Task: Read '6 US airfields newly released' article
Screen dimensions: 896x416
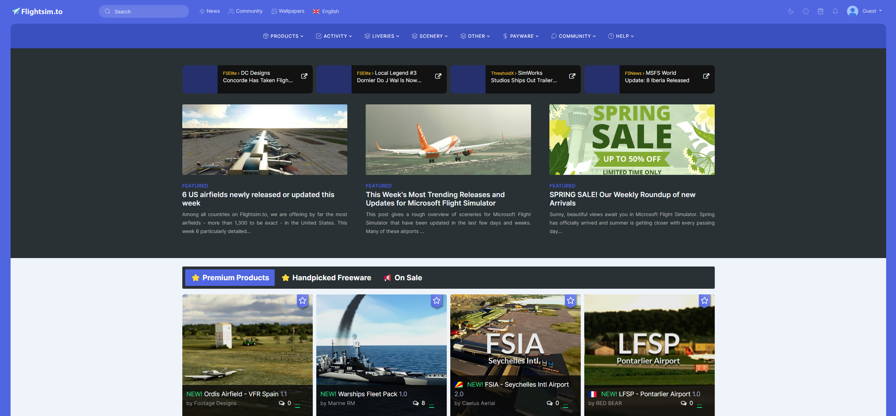Action: (x=258, y=199)
